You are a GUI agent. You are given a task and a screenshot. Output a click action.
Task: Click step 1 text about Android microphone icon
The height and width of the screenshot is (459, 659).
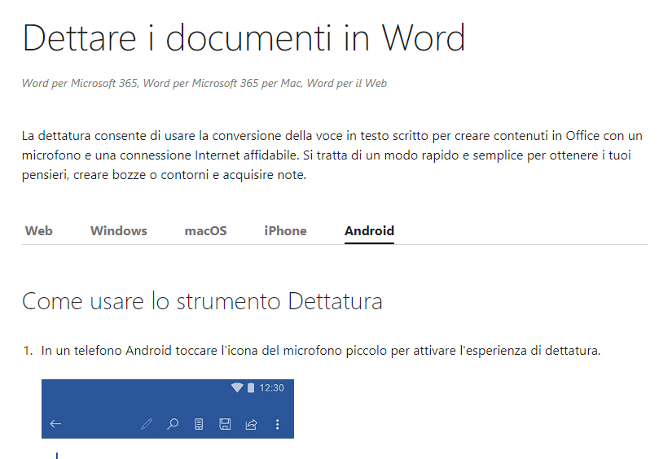(321, 350)
